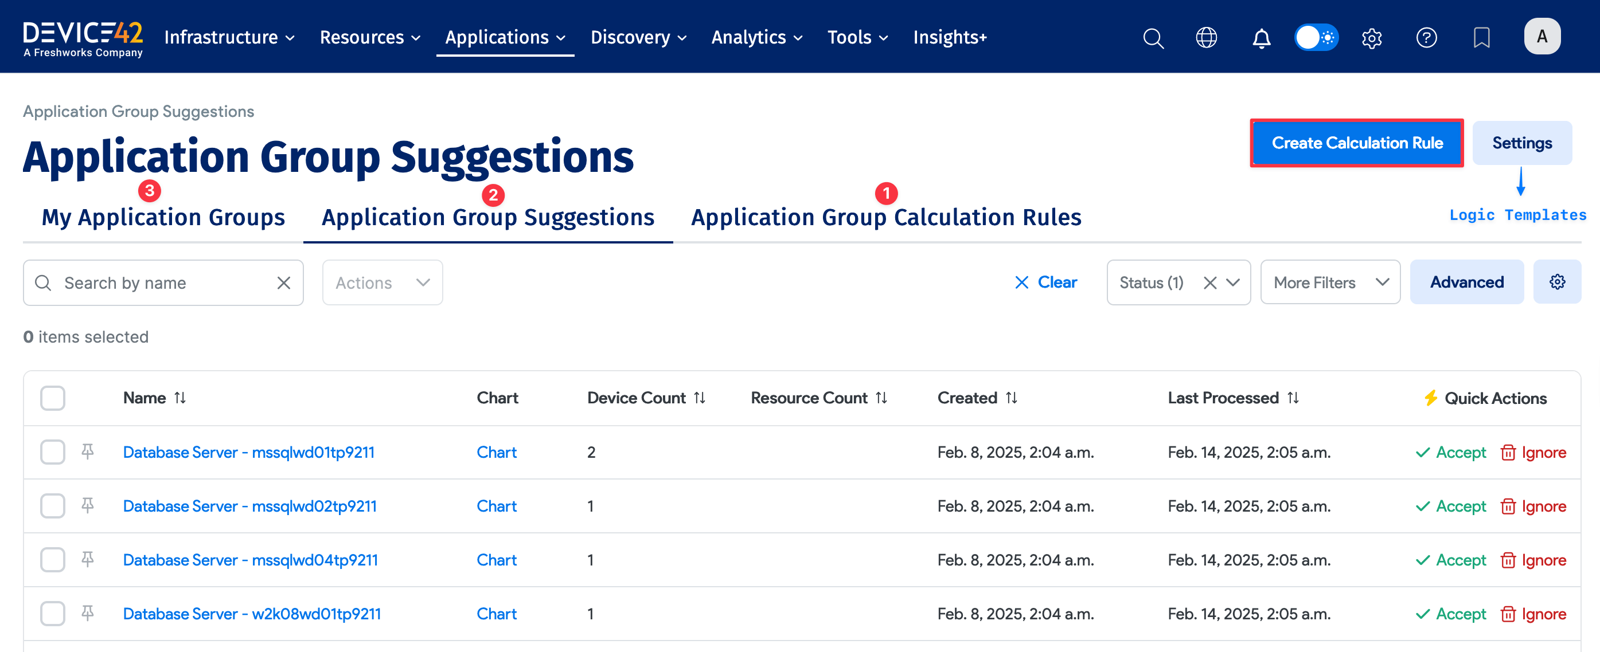Click the globe language icon

click(1207, 37)
